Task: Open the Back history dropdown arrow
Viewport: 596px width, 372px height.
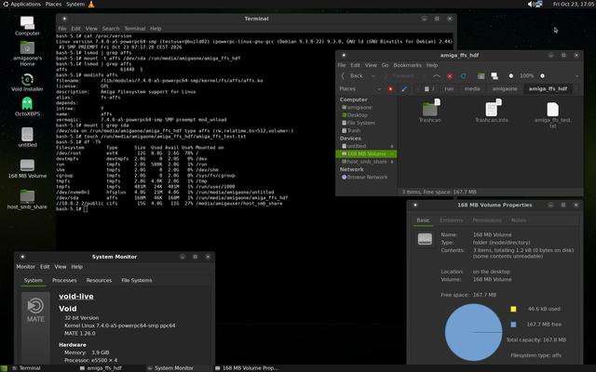Action: 373,76
